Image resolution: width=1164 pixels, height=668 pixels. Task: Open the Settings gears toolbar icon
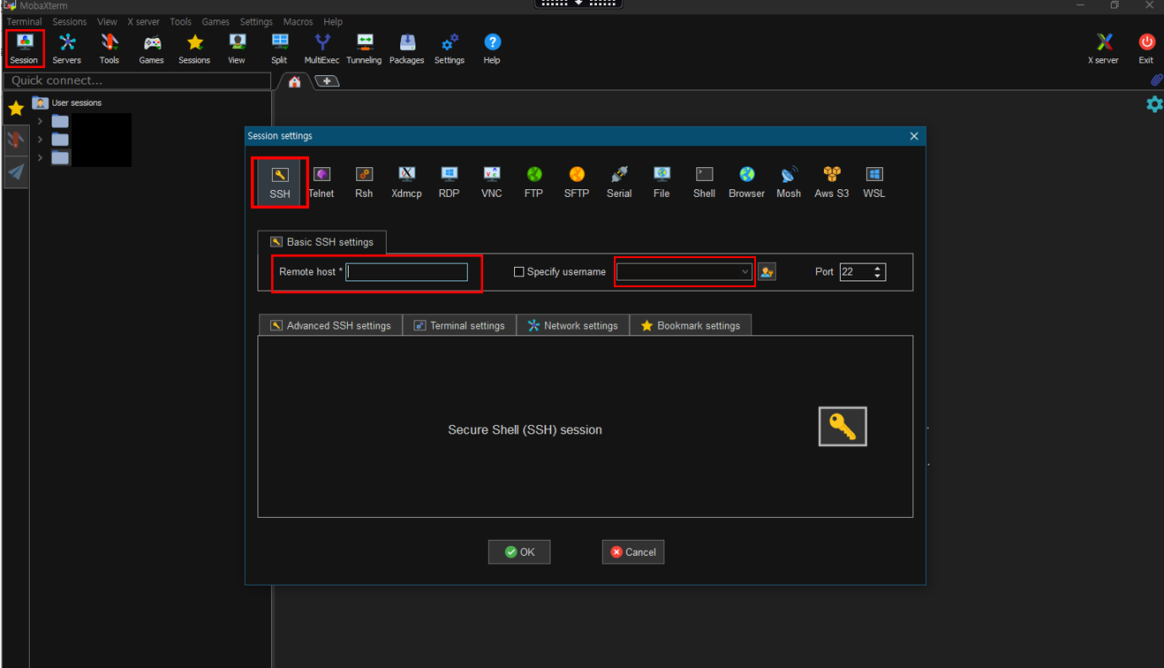click(449, 49)
